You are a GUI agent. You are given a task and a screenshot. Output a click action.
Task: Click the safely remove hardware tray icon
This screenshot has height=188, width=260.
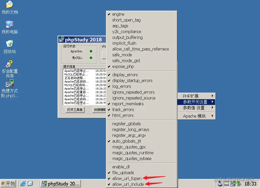coord(239,184)
